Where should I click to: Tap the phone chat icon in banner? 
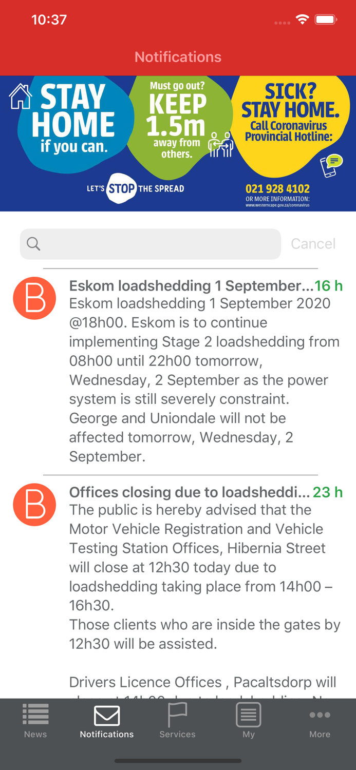[x=331, y=166]
